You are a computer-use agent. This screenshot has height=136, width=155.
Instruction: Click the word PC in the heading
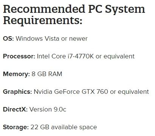click(x=95, y=9)
